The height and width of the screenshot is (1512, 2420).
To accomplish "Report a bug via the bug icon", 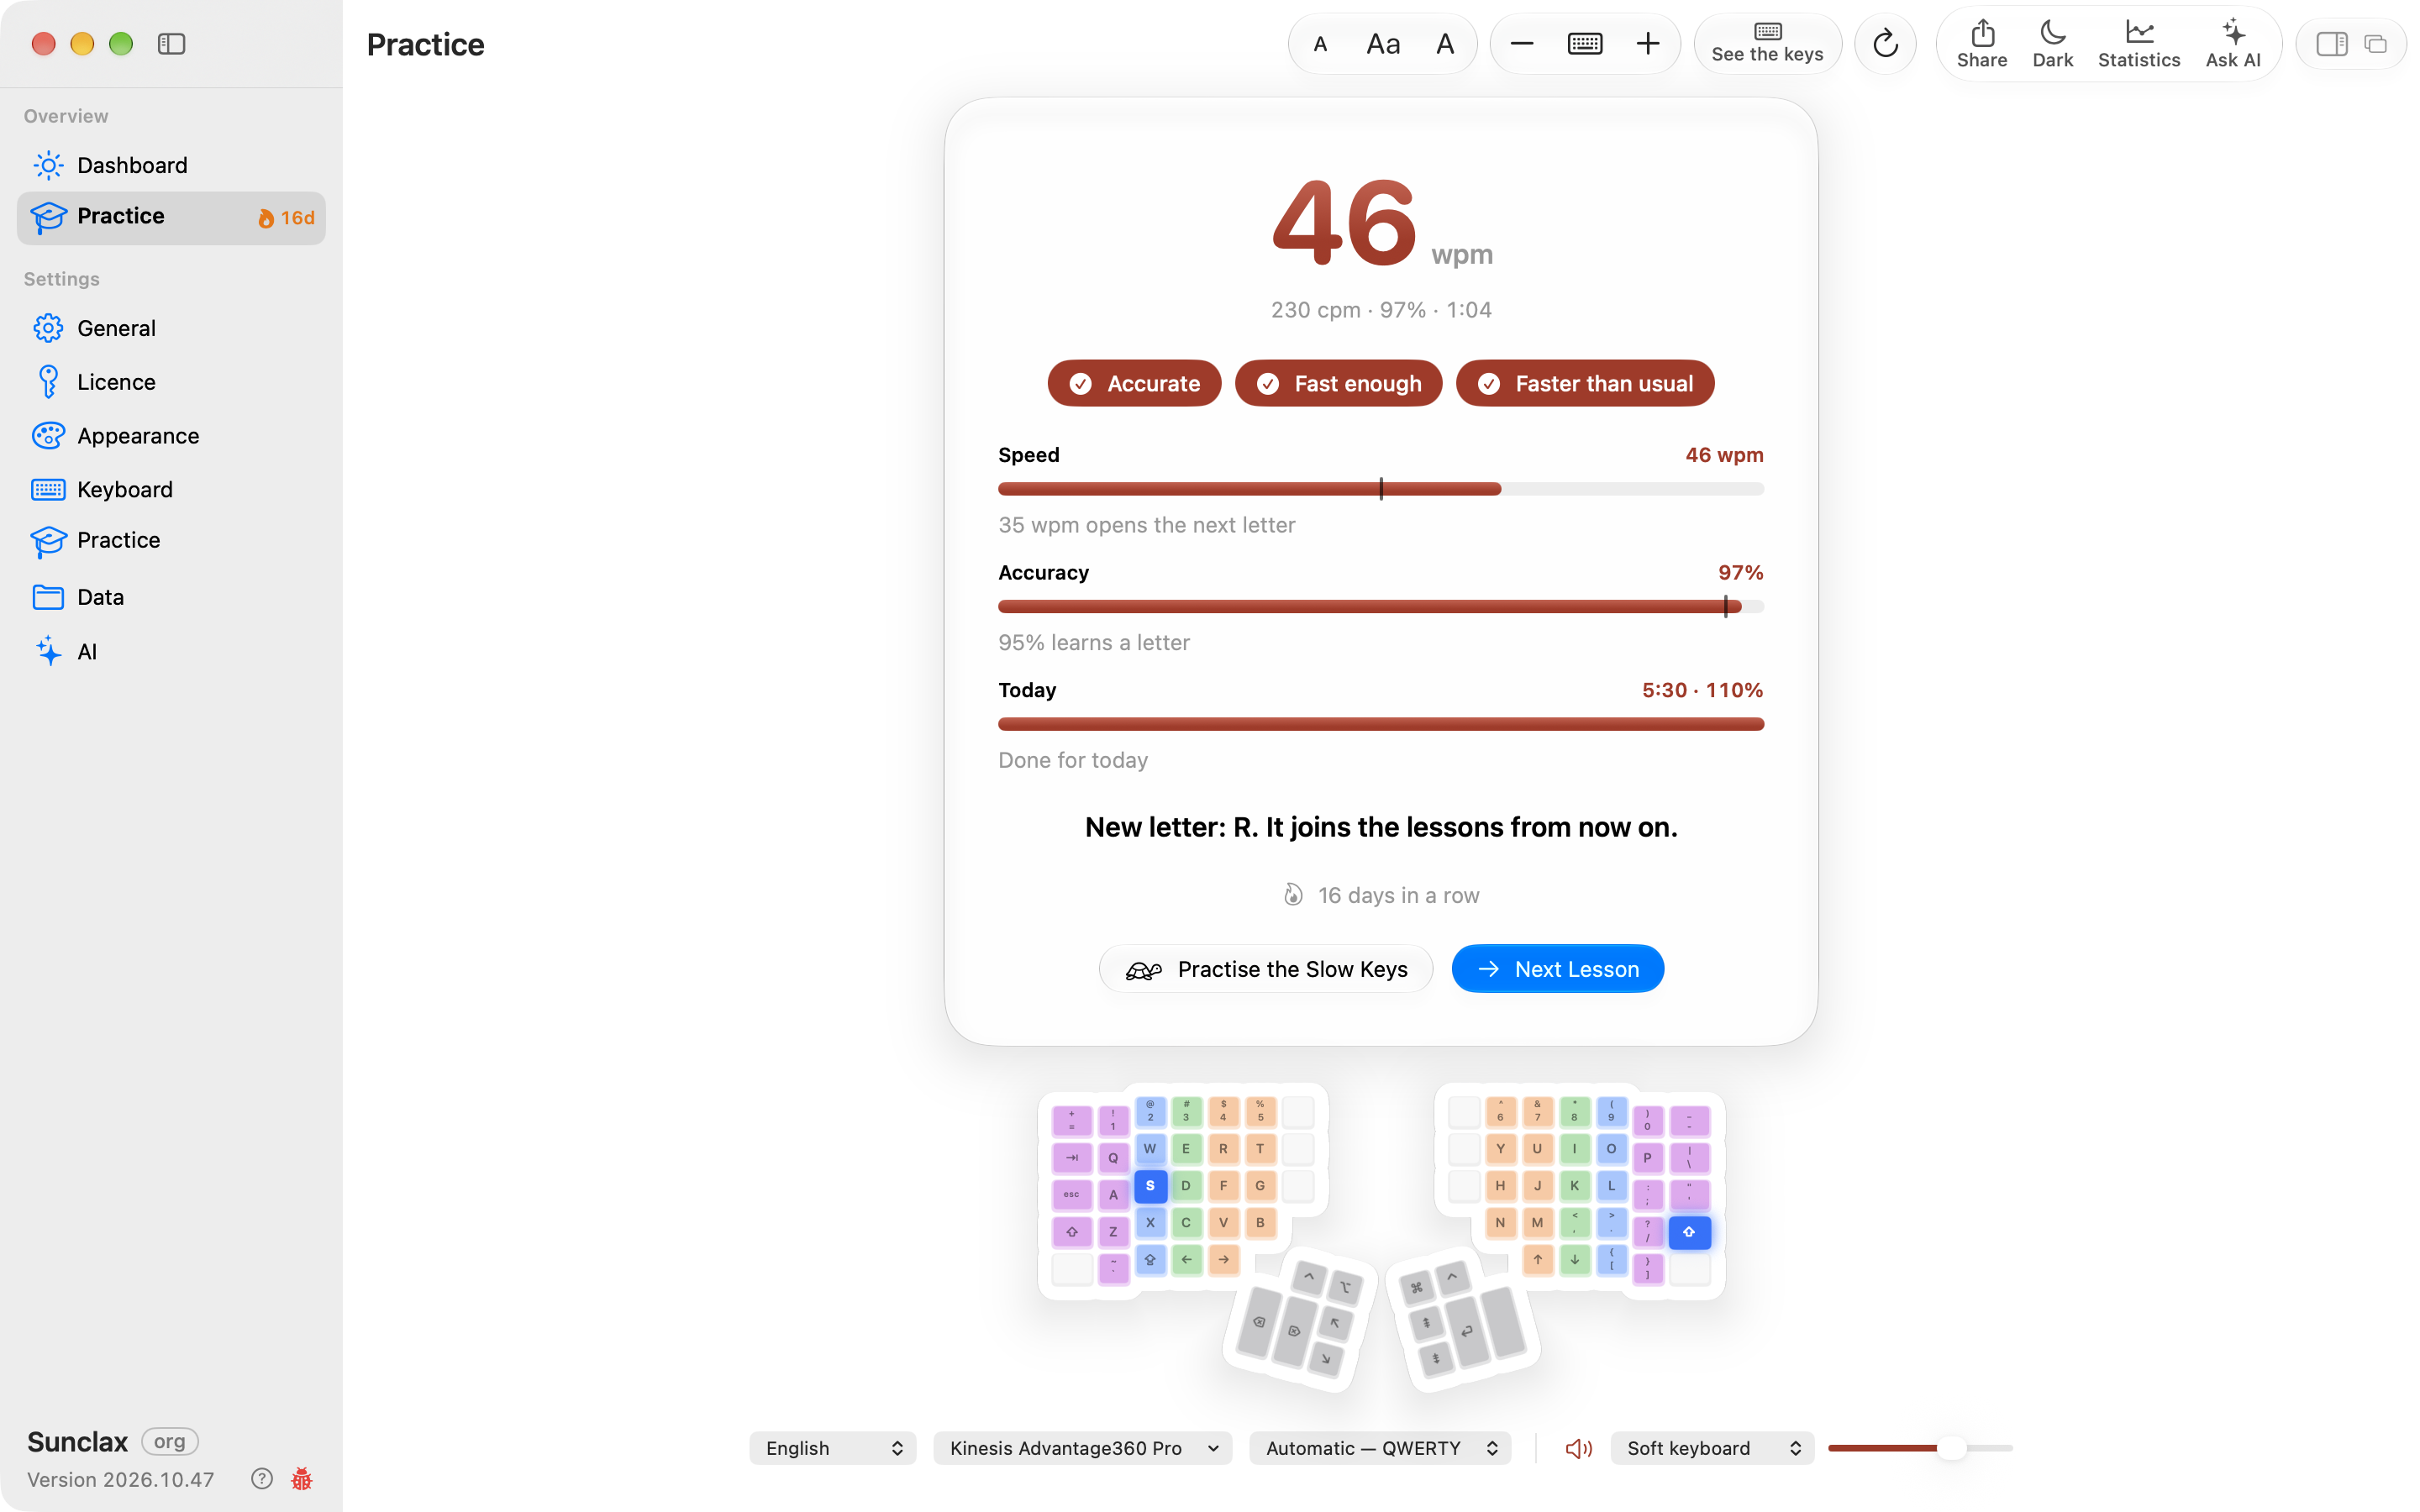I will [x=302, y=1479].
